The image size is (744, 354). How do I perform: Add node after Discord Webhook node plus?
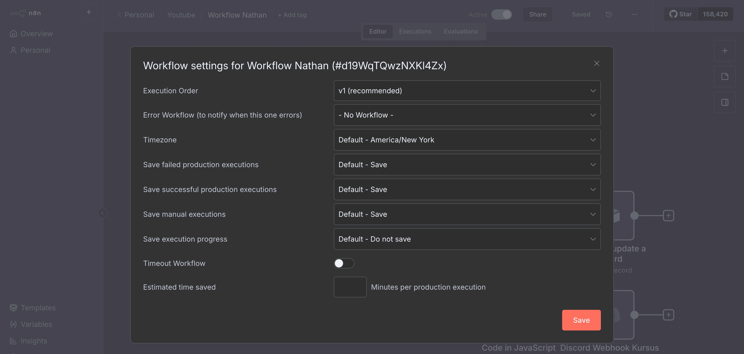(668, 315)
